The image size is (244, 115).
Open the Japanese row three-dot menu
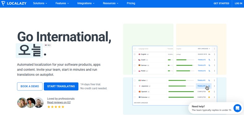click(214, 86)
